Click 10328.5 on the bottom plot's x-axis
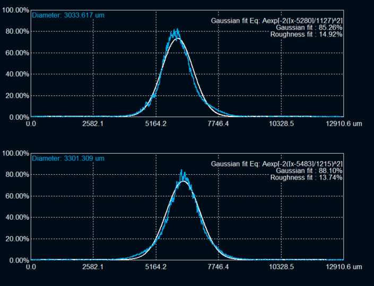 pos(280,267)
